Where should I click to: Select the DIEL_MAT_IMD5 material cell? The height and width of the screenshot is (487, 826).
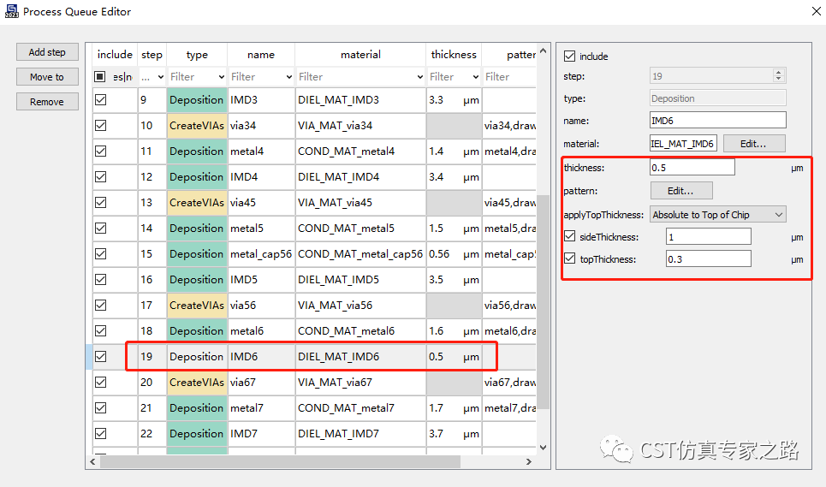pos(360,280)
